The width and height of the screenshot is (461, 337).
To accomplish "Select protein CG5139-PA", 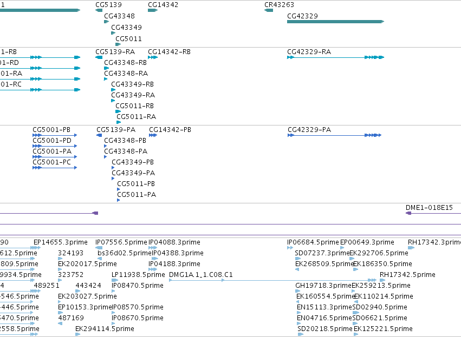I will (x=116, y=130).
